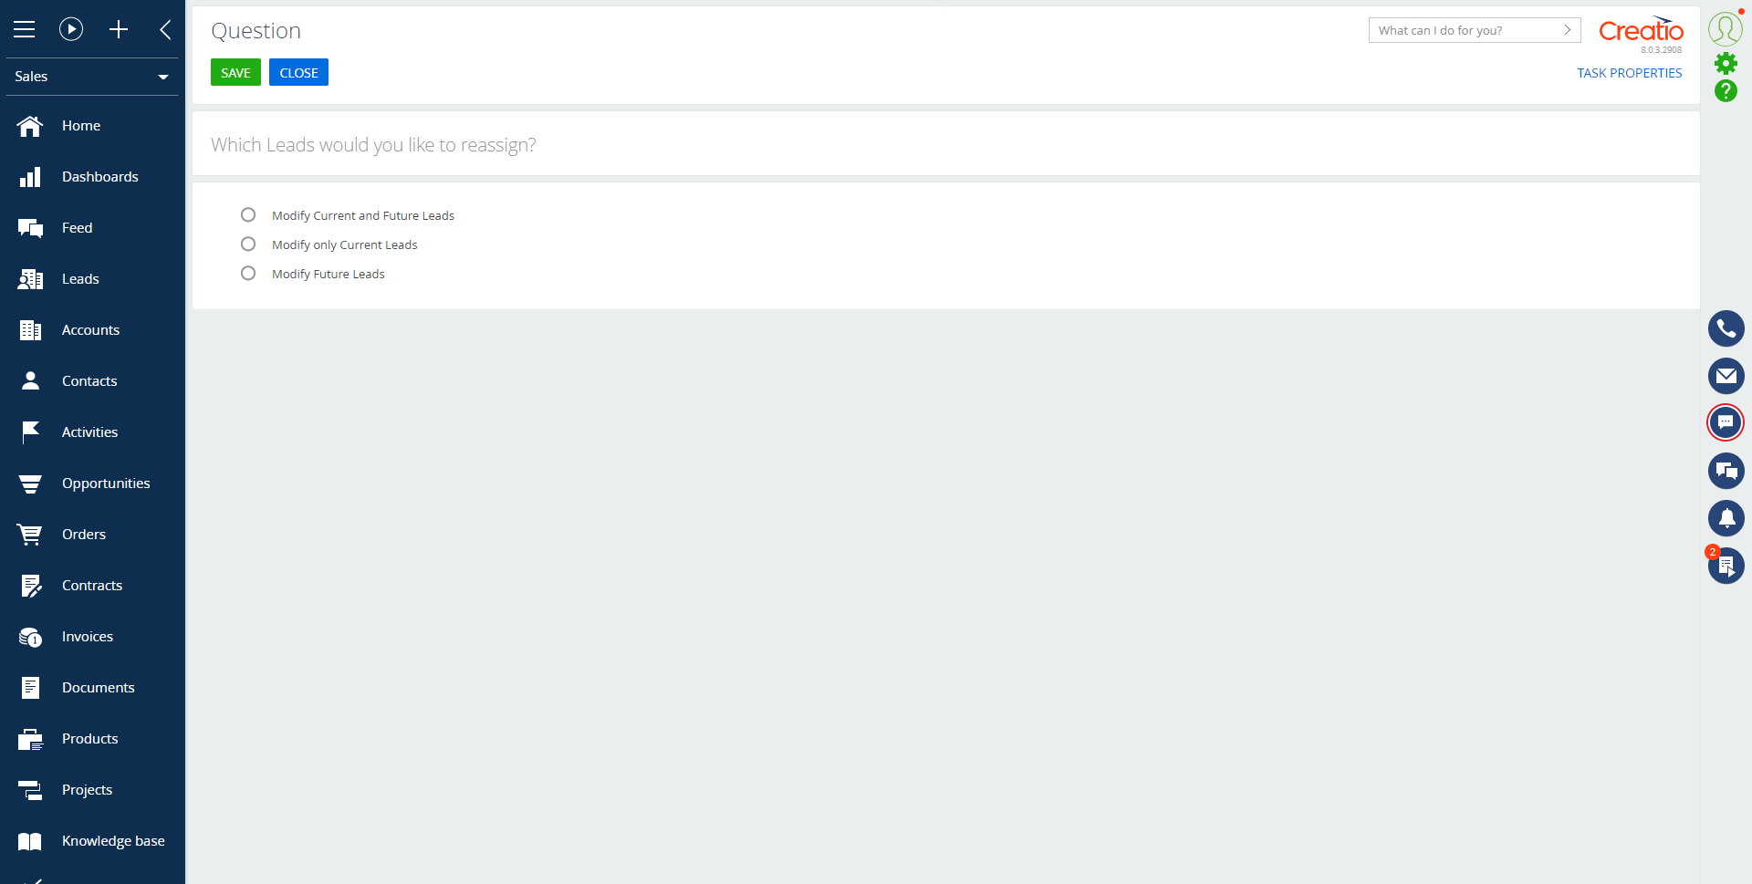The height and width of the screenshot is (884, 1752).
Task: Open the business process tasks icon
Action: 1726,566
